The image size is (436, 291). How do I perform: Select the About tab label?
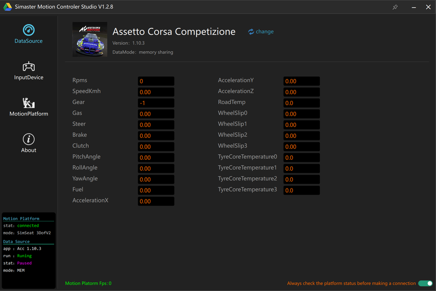(x=29, y=150)
